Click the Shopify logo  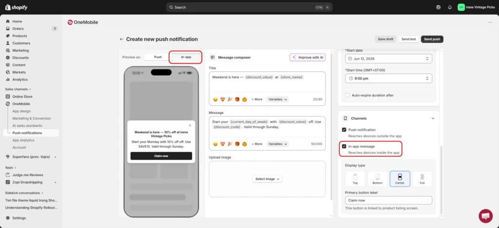click(x=16, y=7)
